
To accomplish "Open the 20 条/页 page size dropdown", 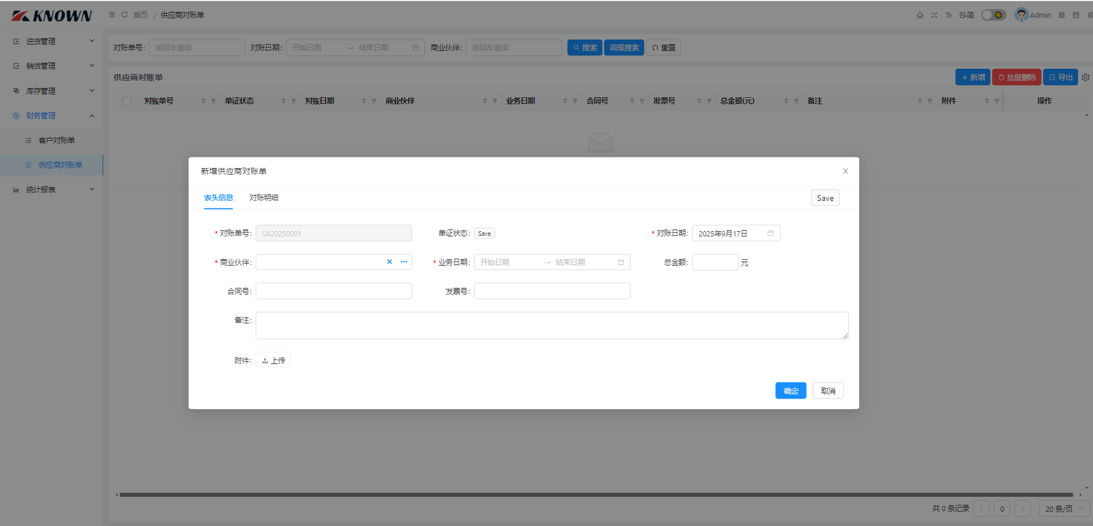I will 1064,509.
